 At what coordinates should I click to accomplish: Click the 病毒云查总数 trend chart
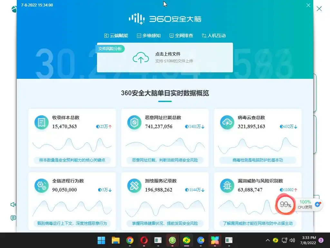[x=258, y=145]
